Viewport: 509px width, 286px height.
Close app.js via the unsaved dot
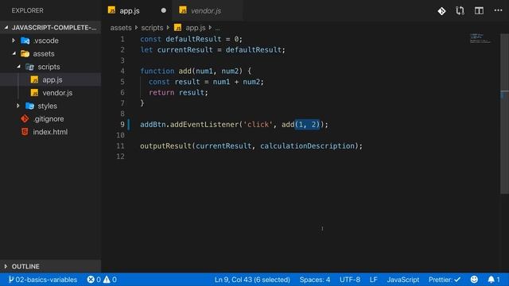pyautogui.click(x=164, y=10)
